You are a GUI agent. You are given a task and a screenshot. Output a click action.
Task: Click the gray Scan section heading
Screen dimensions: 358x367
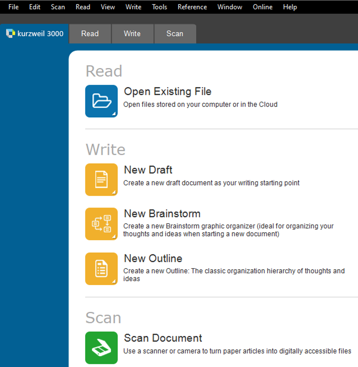[103, 318]
